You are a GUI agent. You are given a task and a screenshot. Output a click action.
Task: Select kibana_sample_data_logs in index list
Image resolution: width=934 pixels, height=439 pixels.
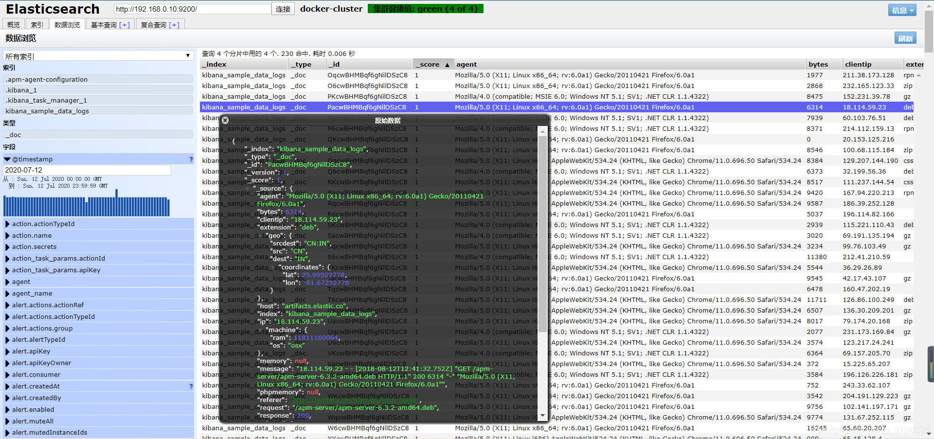[x=98, y=111]
